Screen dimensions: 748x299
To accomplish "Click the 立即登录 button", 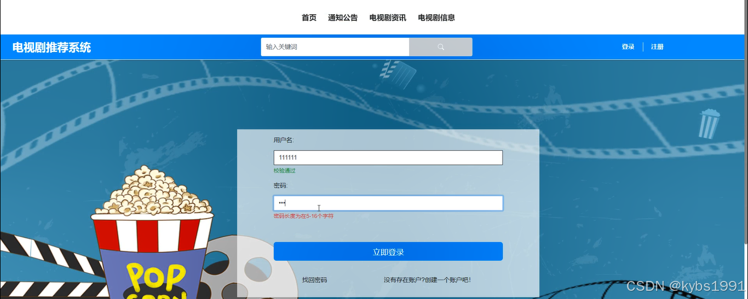I will pyautogui.click(x=388, y=251).
